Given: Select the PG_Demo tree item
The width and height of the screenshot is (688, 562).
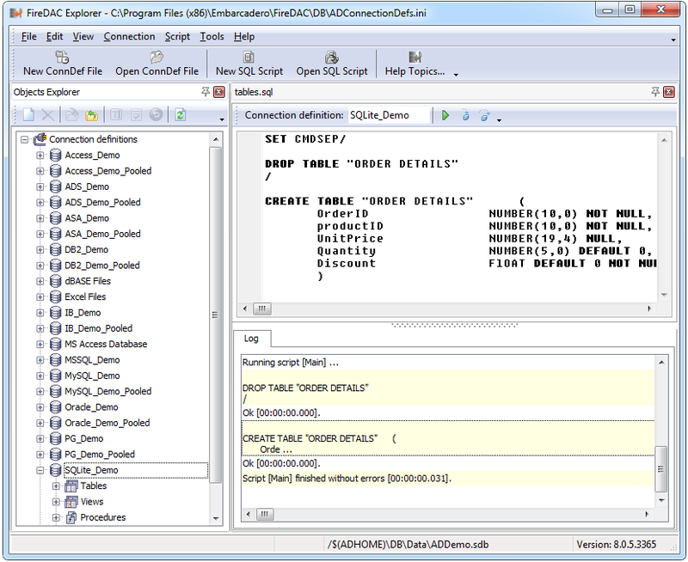Looking at the screenshot, I should tap(83, 439).
